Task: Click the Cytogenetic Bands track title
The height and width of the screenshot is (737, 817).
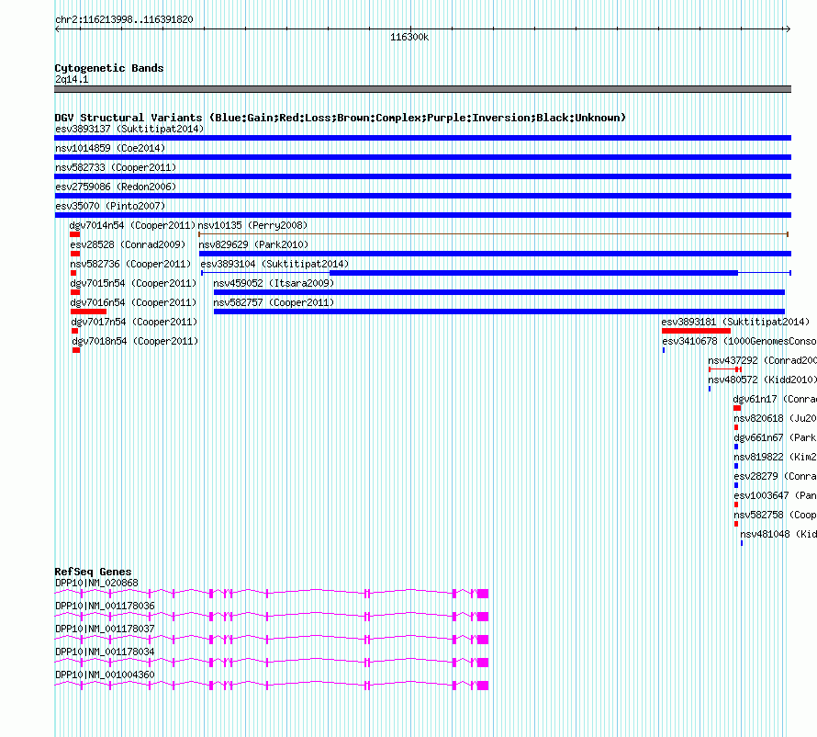Action: [109, 68]
